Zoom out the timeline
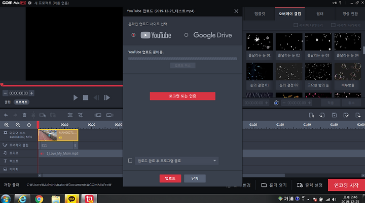The image size is (365, 203). point(18,125)
